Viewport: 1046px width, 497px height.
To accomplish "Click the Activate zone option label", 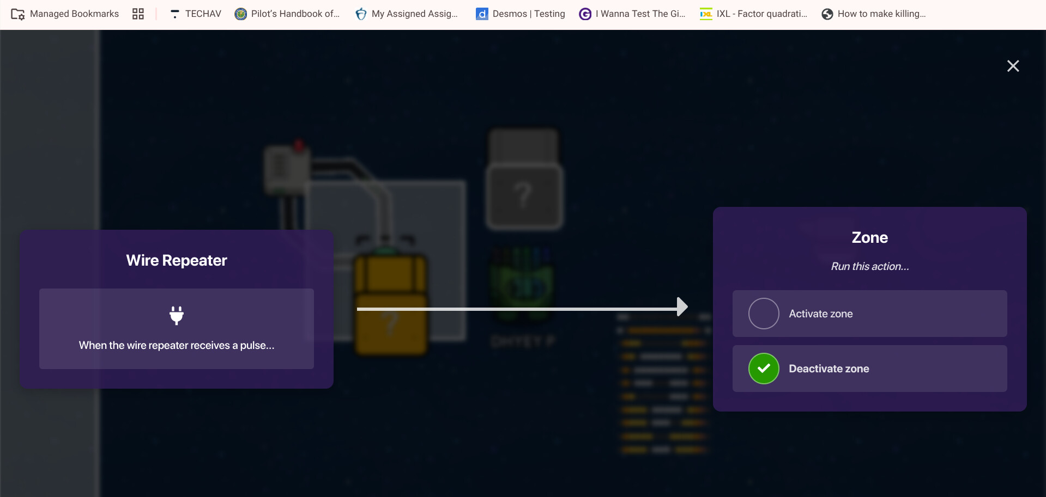I will (x=820, y=314).
